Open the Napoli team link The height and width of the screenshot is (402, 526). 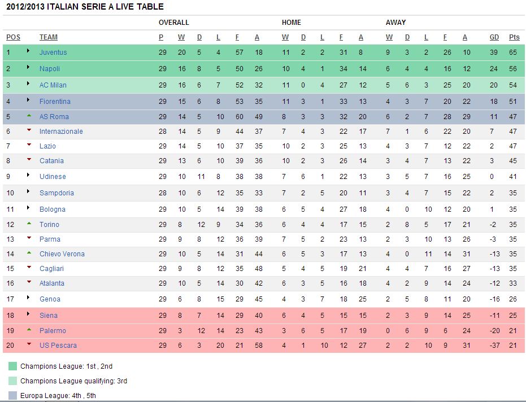[50, 69]
